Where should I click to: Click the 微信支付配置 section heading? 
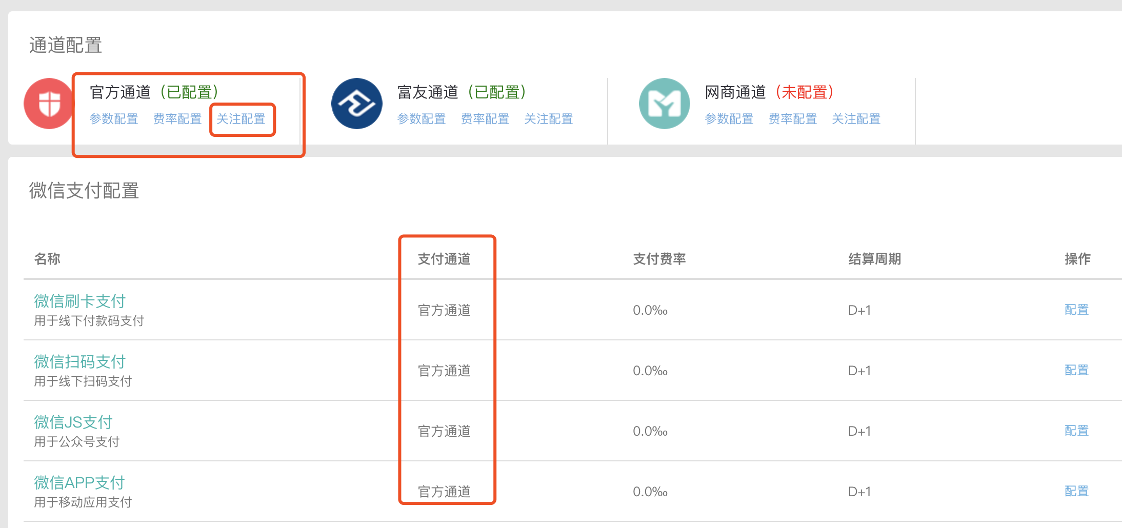click(x=84, y=191)
